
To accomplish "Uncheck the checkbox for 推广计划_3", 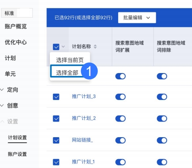I will click(56, 97).
